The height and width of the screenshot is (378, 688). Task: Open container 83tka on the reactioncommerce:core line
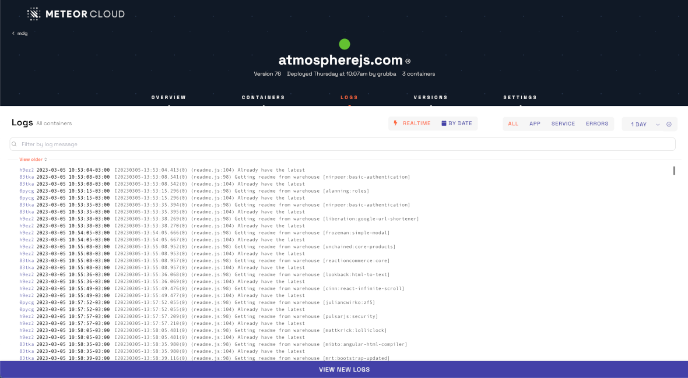point(26,261)
